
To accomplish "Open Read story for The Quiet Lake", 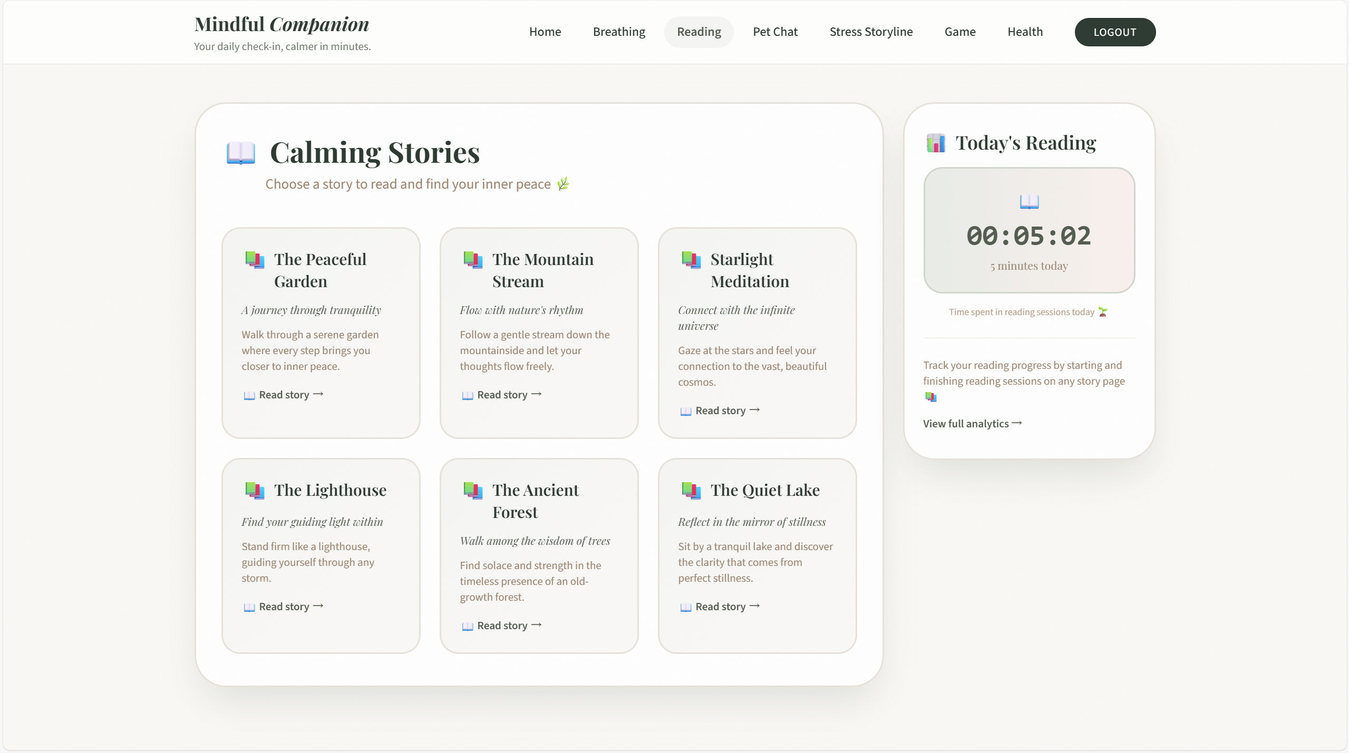I will [720, 607].
